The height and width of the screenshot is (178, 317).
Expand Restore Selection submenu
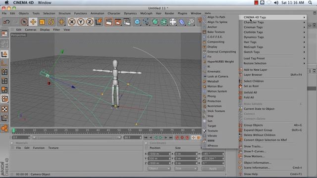[273, 63]
